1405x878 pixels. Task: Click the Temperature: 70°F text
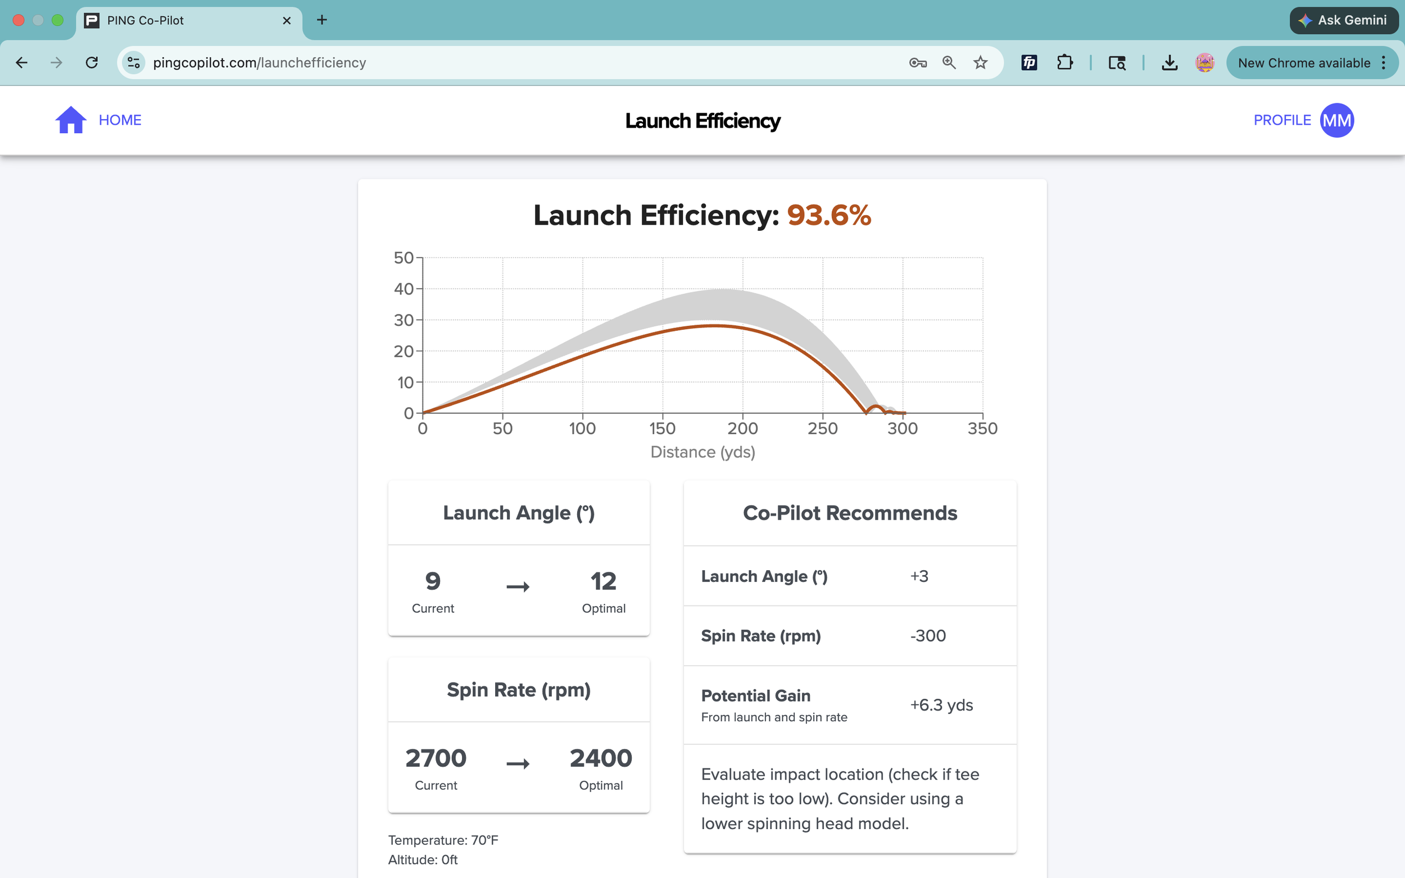[443, 840]
